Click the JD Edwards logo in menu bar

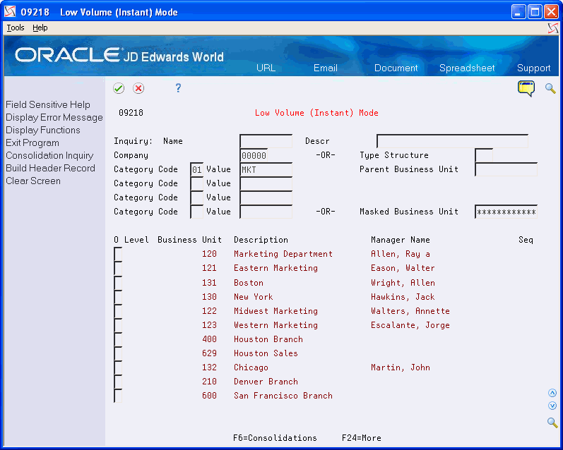[553, 28]
